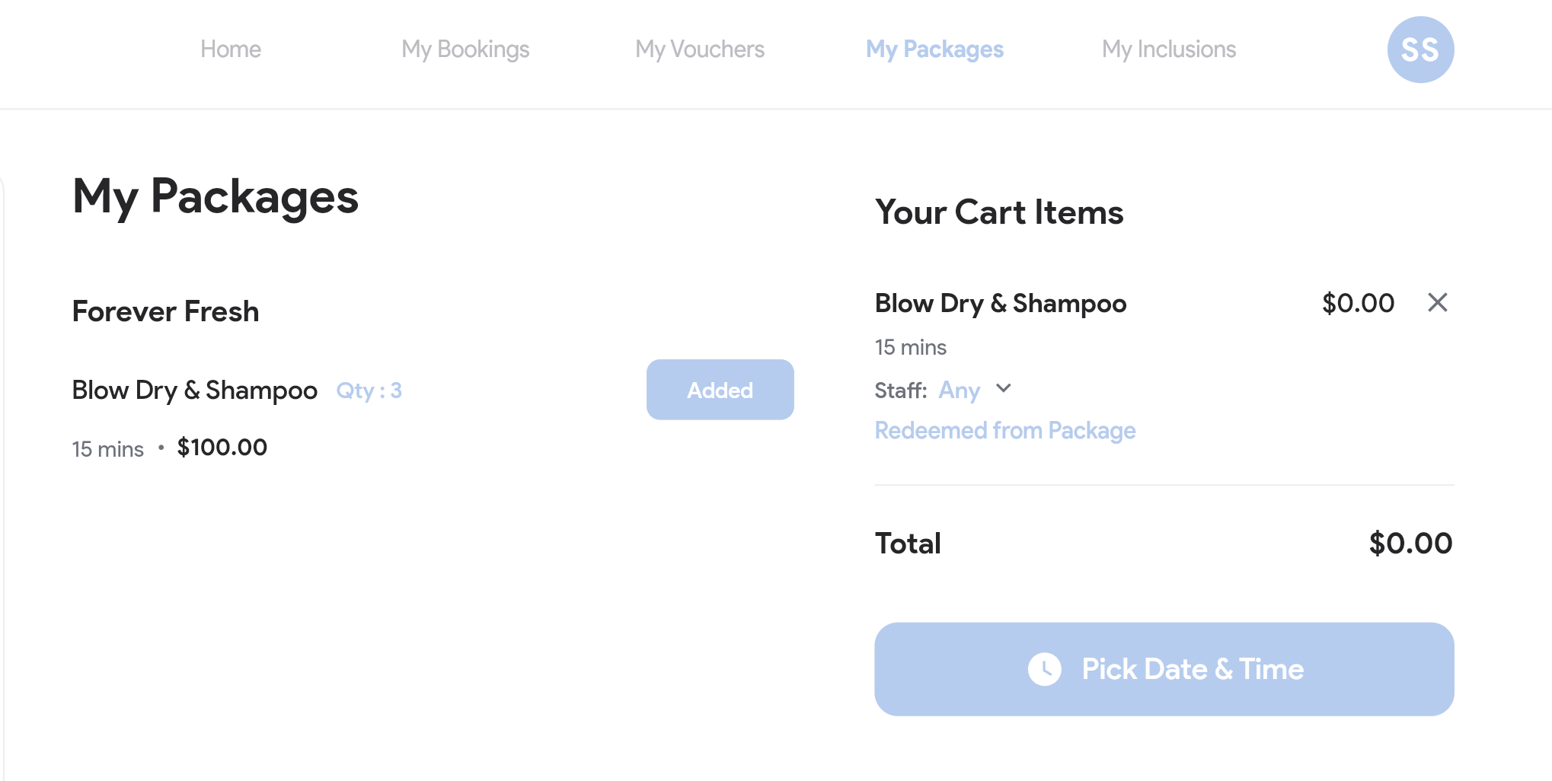Go to the Home tab
1552x781 pixels.
(231, 49)
